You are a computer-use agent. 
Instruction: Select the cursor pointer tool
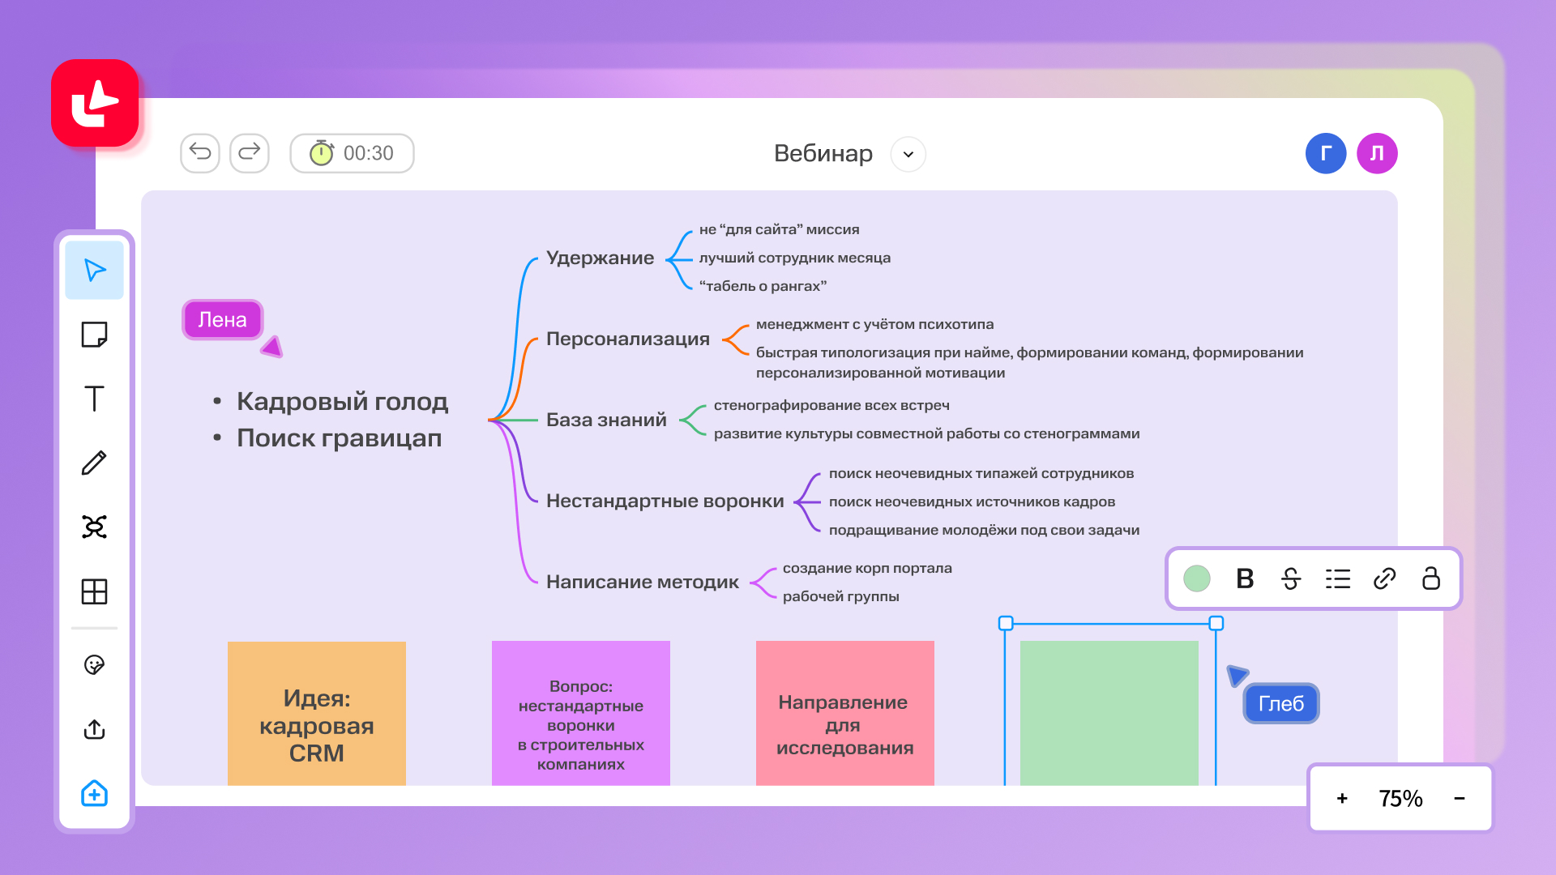coord(94,270)
